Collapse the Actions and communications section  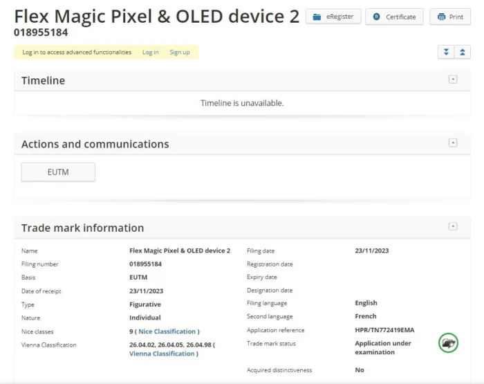tap(453, 143)
